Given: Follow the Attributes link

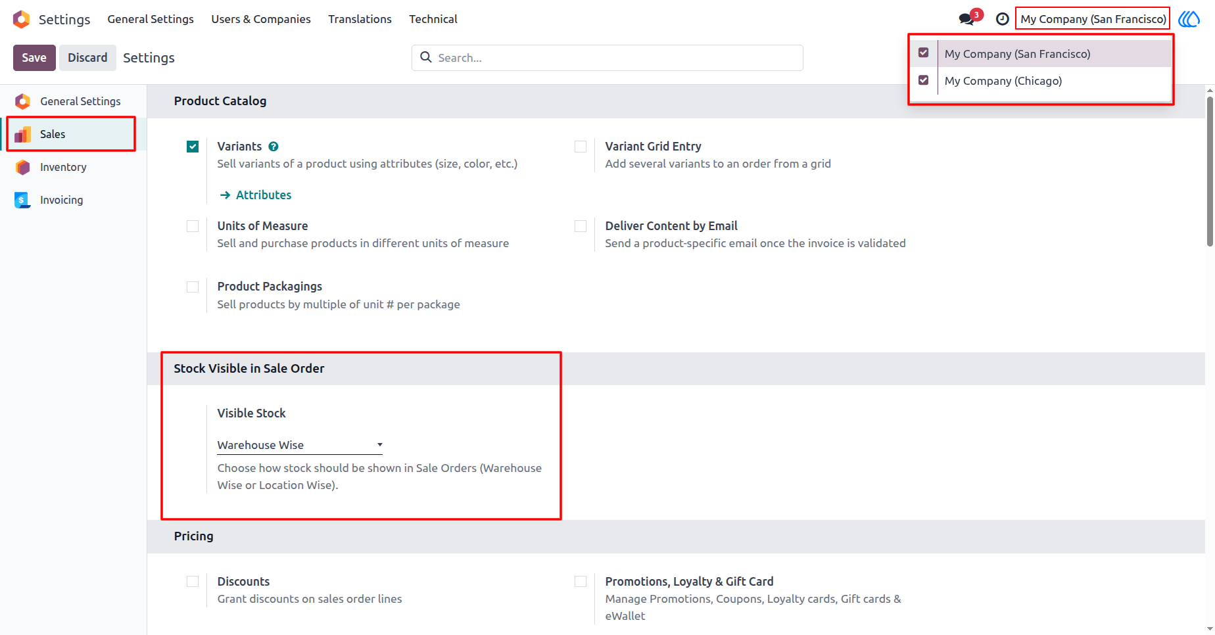Looking at the screenshot, I should click(264, 195).
